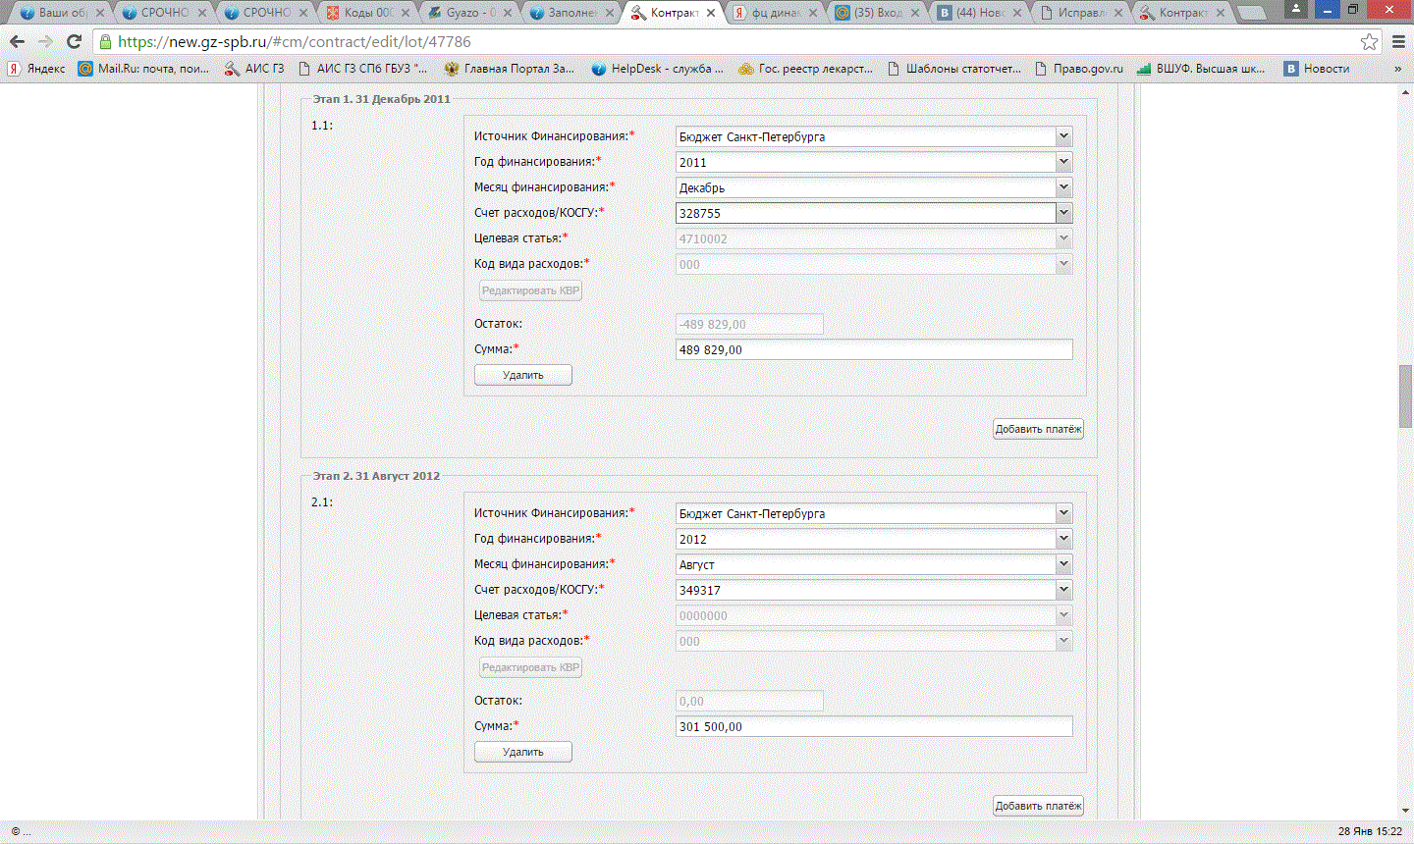
Task: Open the "HelpDesk - служба" bookmark
Action: tap(657, 69)
